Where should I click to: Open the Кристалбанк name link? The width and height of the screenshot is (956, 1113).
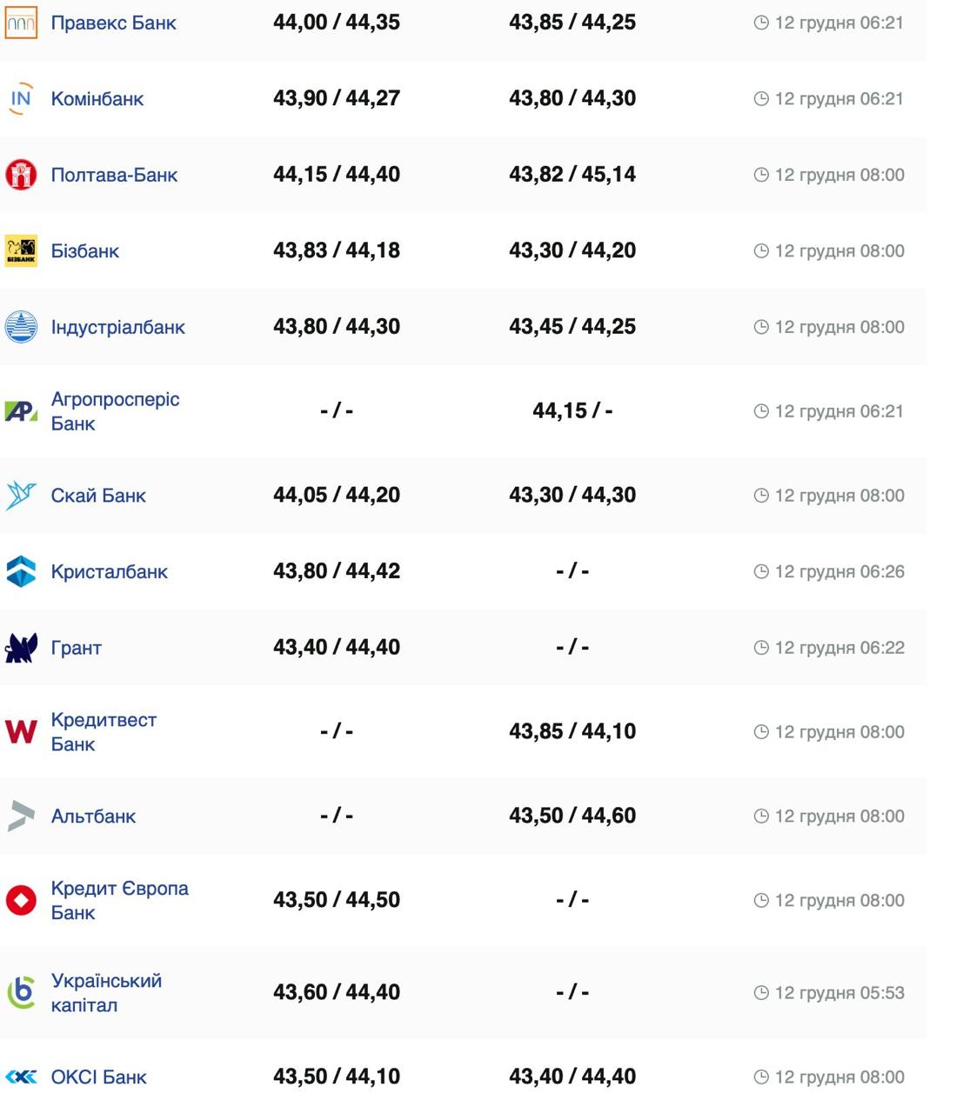(109, 571)
